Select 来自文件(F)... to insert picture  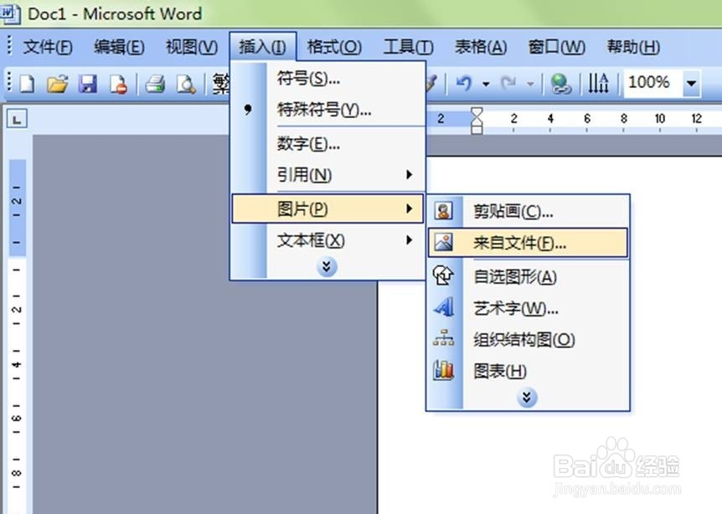coord(527,243)
